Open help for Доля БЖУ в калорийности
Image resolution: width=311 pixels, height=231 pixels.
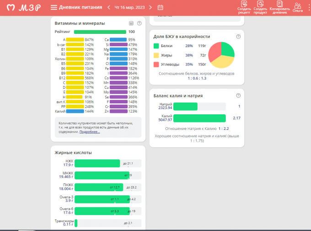coord(238,37)
